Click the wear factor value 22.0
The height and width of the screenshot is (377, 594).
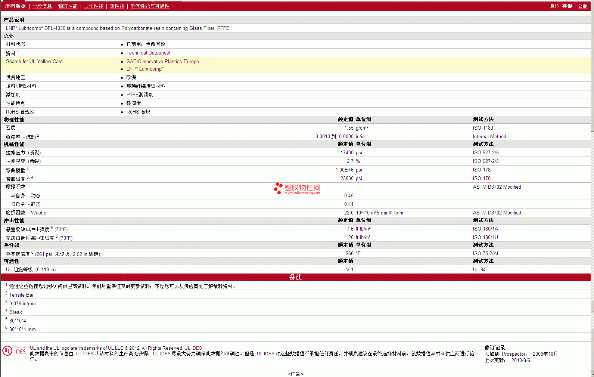tap(349, 213)
